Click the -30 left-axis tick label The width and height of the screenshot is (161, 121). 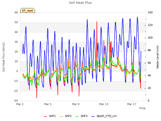click(x=16, y=101)
